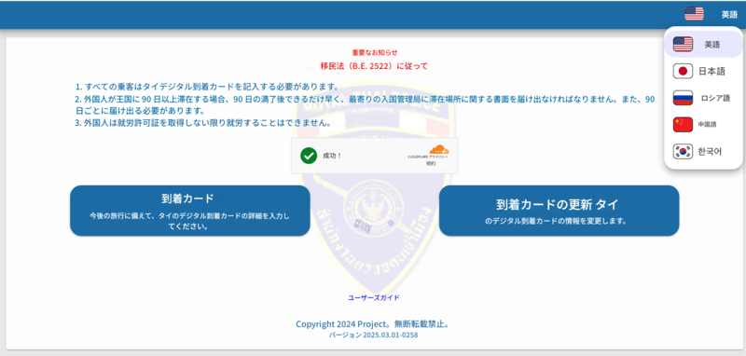Choose 日本語 in the language dropdown
Viewport: 746px width, 356px height.
[703, 72]
